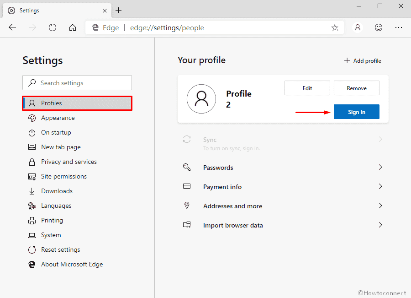Open Import browser data

[x=283, y=225]
